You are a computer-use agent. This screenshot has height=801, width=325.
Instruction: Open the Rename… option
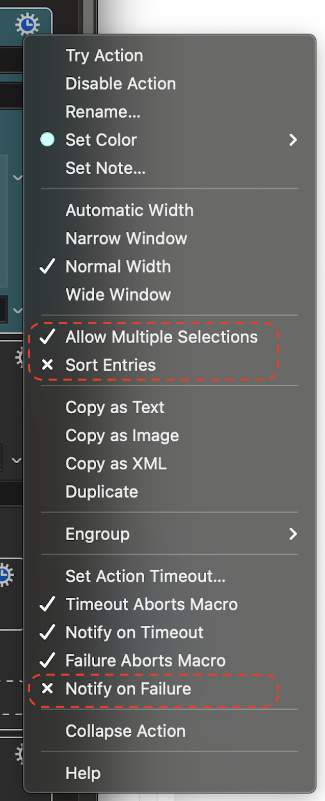(x=103, y=112)
